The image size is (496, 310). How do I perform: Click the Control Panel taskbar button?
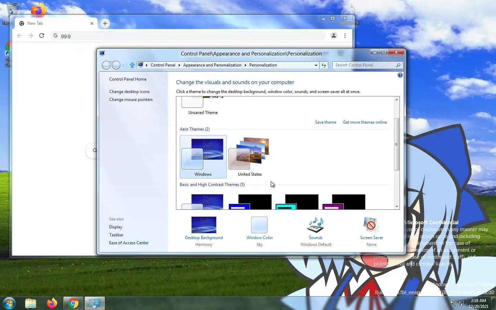pyautogui.click(x=94, y=303)
